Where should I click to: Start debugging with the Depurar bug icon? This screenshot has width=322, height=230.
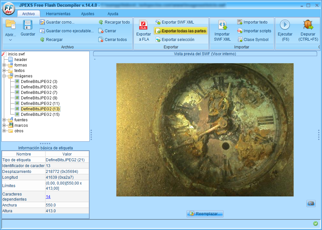pos(308,25)
